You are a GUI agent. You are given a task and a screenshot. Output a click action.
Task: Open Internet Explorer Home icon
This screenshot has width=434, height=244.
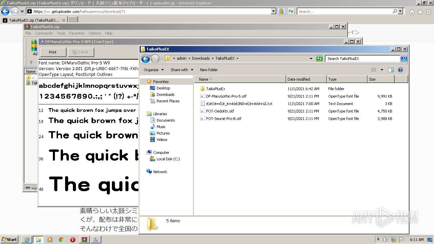[x=412, y=12]
